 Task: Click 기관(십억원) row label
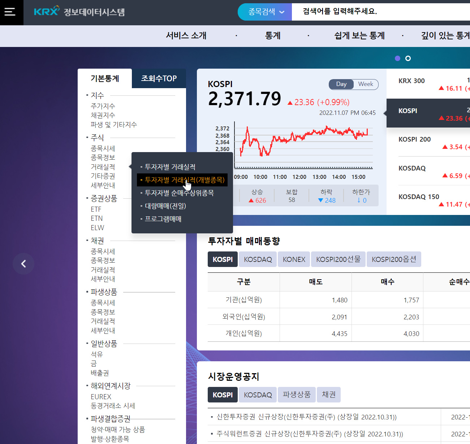tap(243, 300)
